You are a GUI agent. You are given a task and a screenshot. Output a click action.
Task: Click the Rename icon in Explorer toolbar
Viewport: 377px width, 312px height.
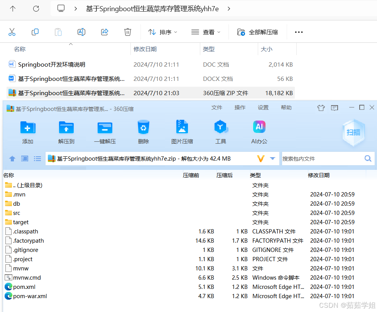(81, 32)
